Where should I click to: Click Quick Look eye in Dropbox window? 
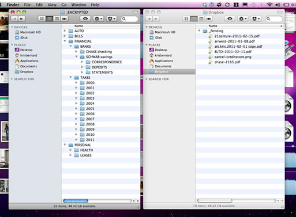(x=230, y=18)
